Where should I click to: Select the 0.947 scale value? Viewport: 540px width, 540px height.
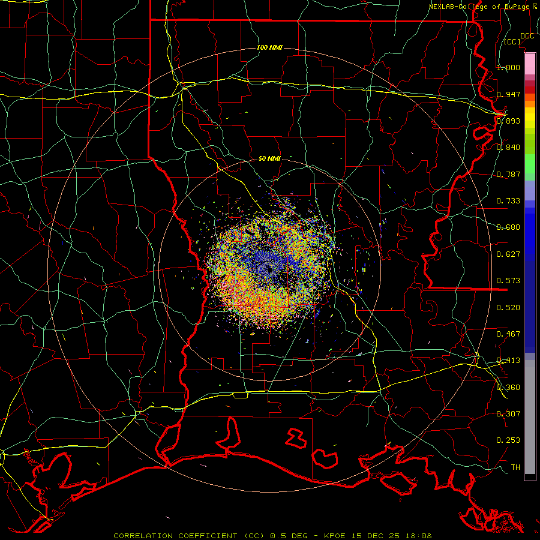(x=508, y=94)
